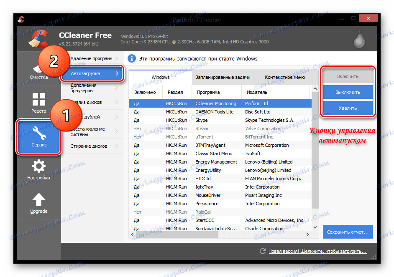The image size is (394, 277).
Task: Select the Classic Start Menu row
Action: click(x=220, y=154)
